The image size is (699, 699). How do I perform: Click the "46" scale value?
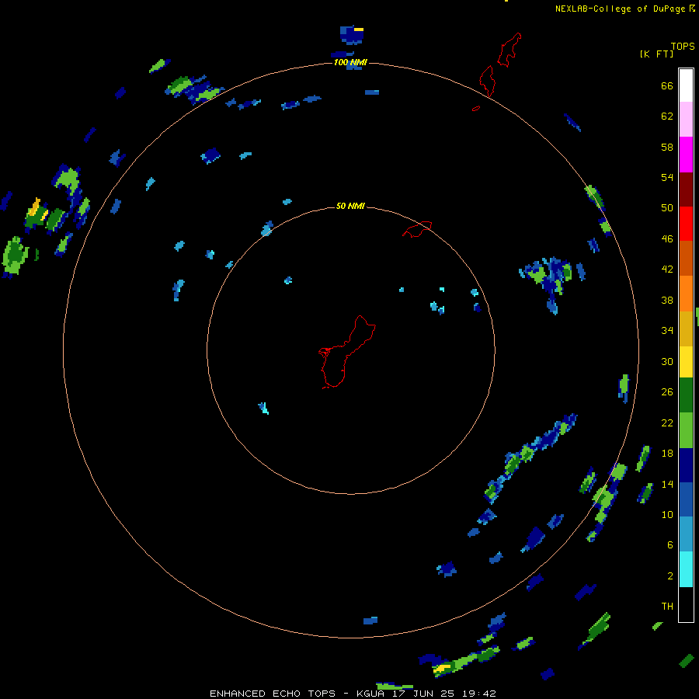point(667,238)
